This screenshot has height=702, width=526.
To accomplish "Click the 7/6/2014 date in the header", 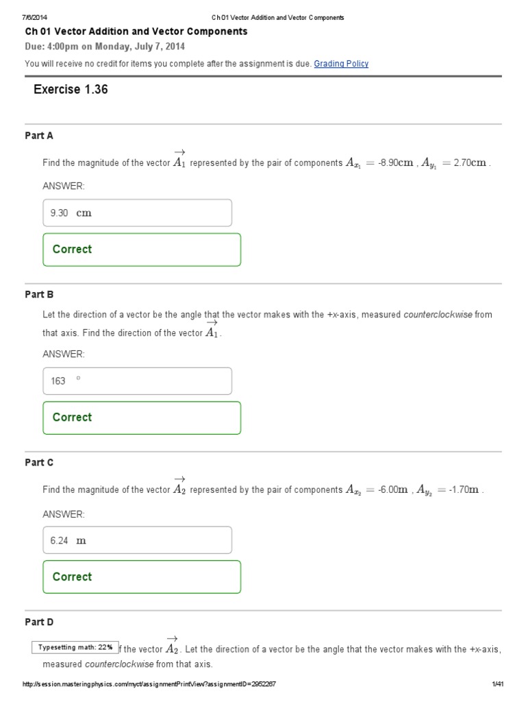I will point(34,17).
